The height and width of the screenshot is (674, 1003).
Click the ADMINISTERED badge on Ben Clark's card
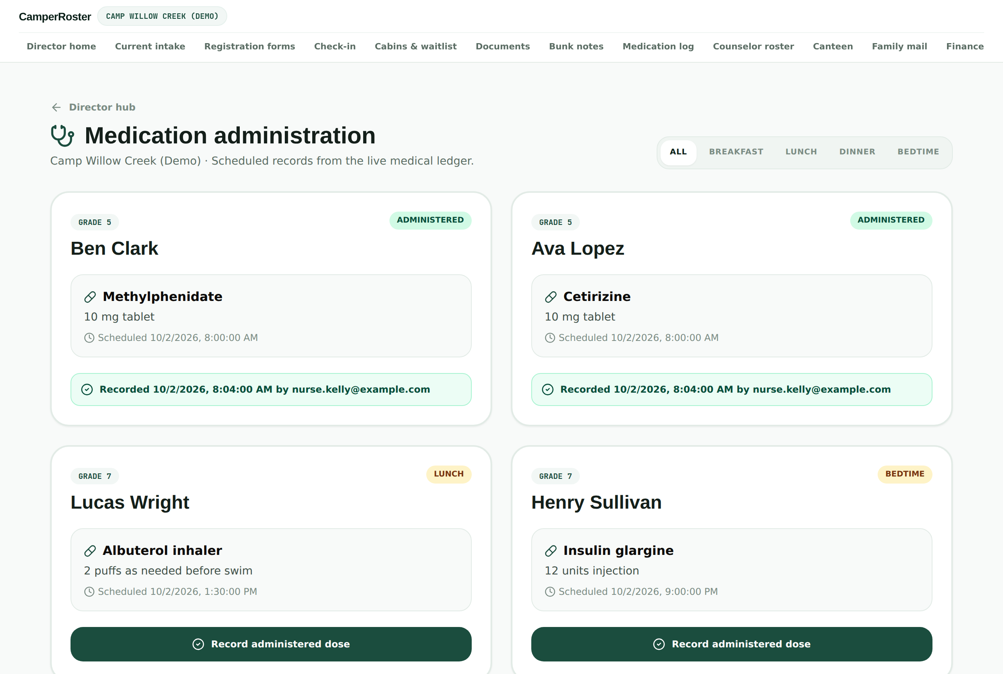[x=430, y=220]
